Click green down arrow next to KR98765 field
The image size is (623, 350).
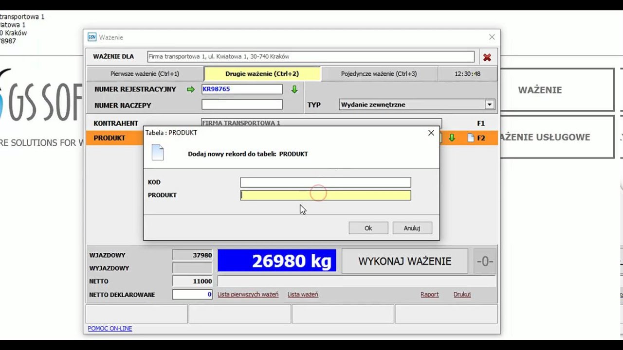pos(294,89)
